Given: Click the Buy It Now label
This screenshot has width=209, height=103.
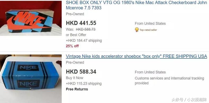Looking at the screenshot, I should 75,78.
